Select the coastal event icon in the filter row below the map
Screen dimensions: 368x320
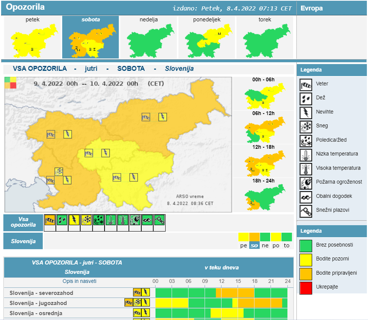click(x=147, y=221)
